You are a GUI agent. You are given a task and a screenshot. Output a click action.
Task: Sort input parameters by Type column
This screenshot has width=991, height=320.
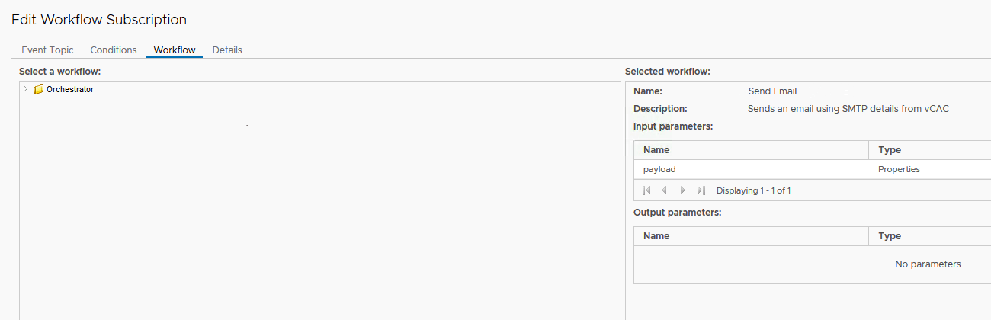coord(930,150)
